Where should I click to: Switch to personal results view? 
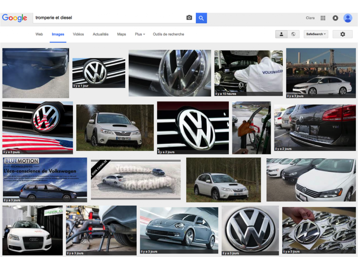281,34
